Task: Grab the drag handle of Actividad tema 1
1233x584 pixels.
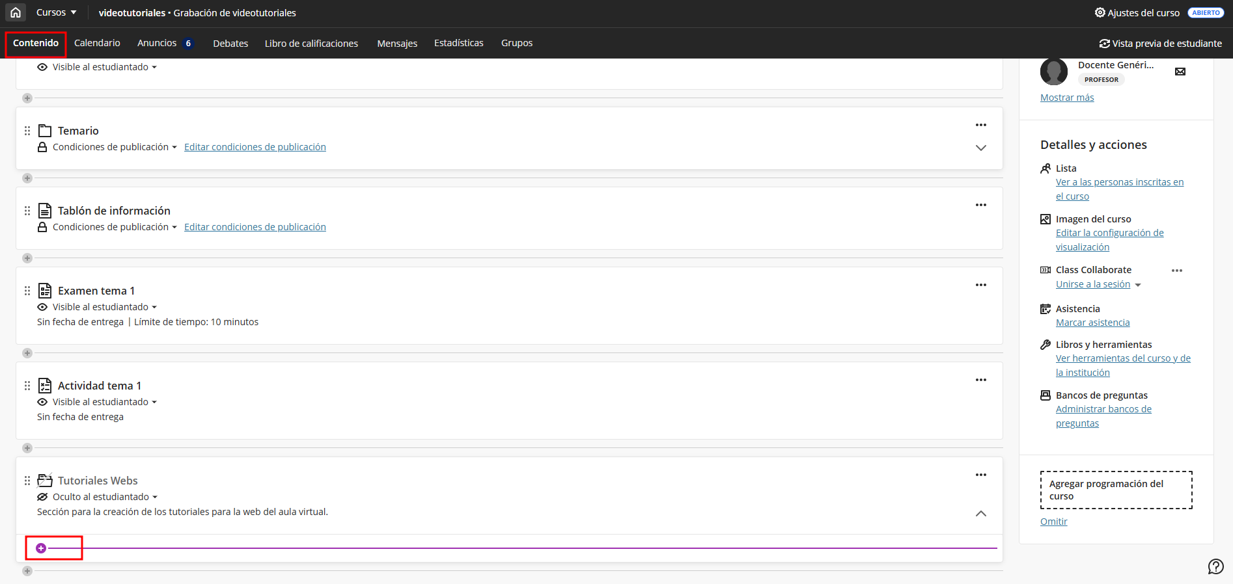Action: point(27,386)
